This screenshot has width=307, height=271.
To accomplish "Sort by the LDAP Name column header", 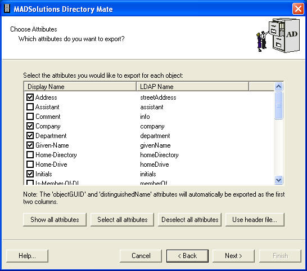I will click(x=192, y=87).
